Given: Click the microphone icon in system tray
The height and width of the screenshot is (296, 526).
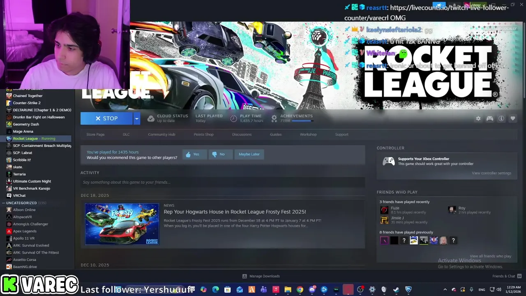Looking at the screenshot, I should tap(471, 289).
